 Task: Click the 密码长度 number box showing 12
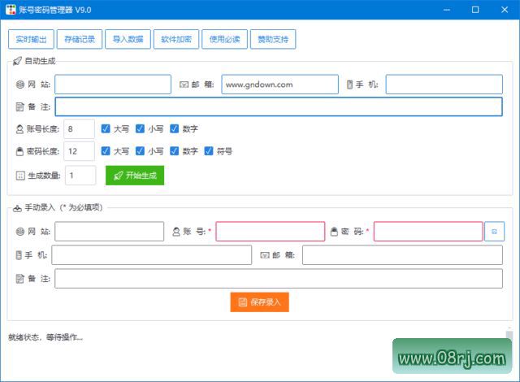(x=79, y=151)
